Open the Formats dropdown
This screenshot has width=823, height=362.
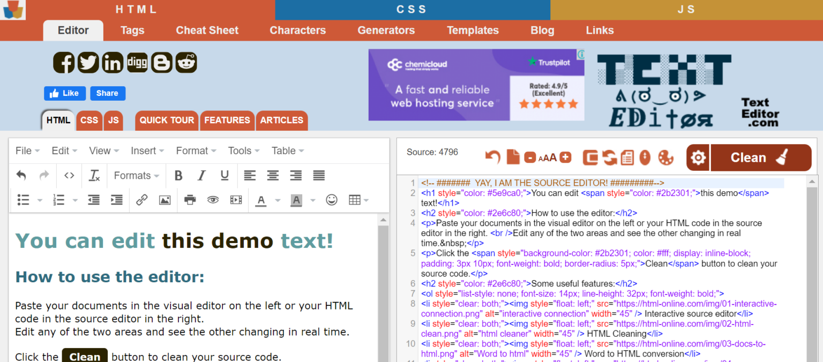tap(135, 176)
